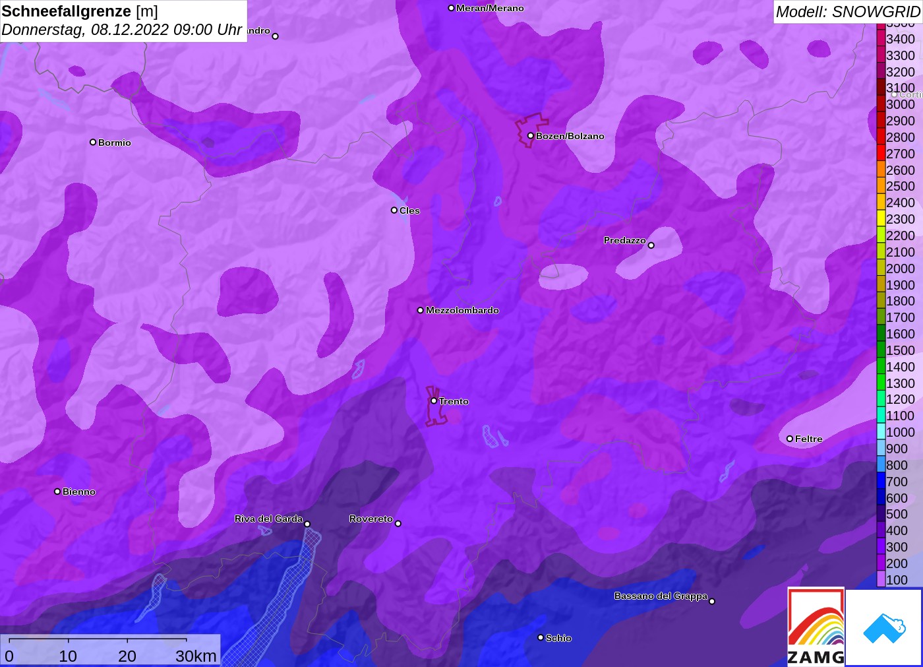
Task: Select the Bozen/Bolzano city marker
Action: coord(530,136)
